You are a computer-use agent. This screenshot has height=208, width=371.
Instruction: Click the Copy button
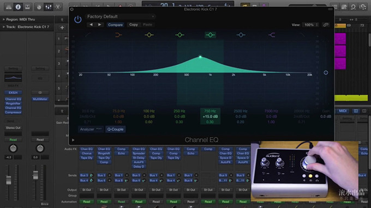click(134, 25)
